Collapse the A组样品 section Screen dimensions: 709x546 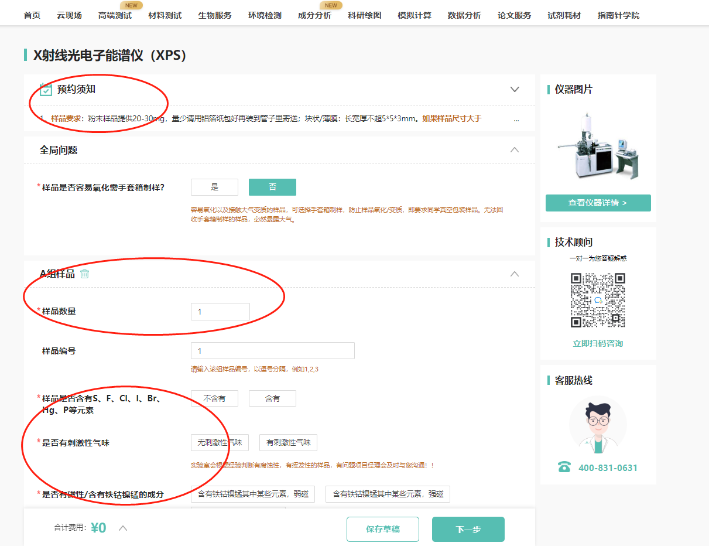pyautogui.click(x=515, y=274)
